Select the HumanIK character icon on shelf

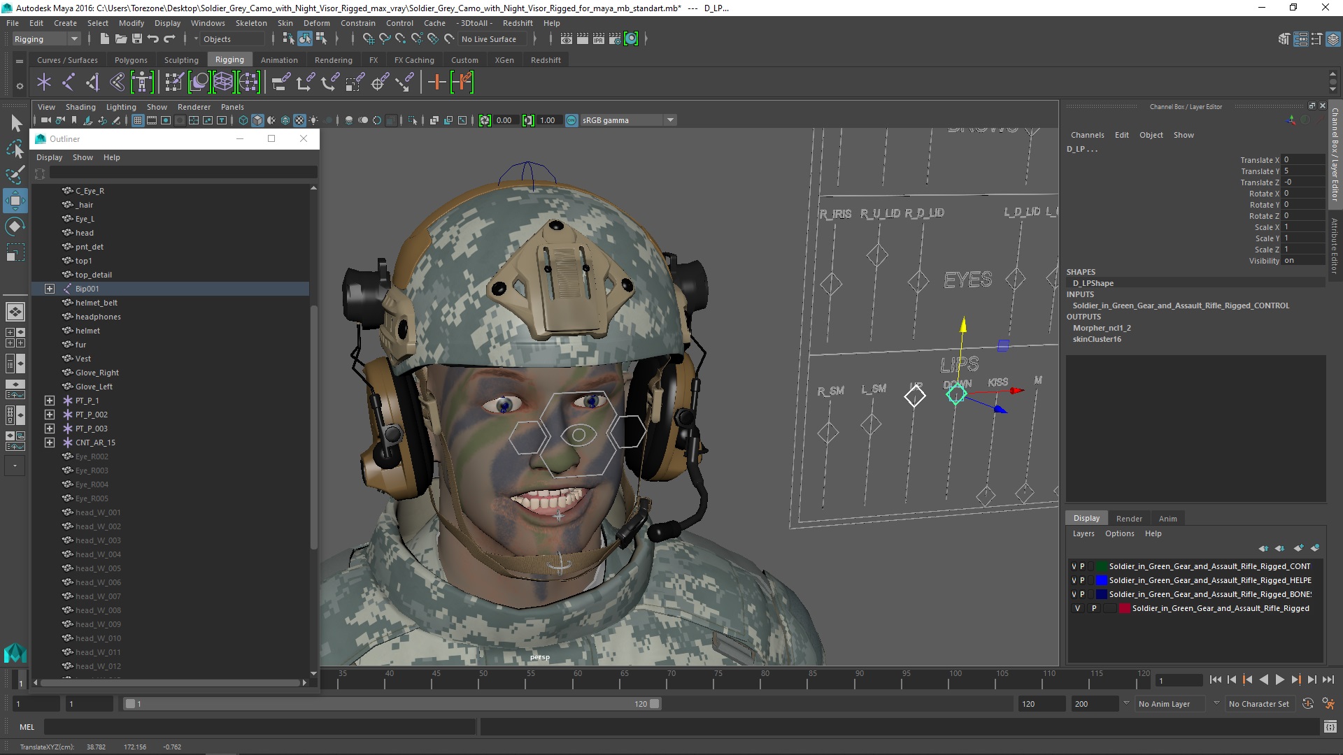tap(142, 82)
